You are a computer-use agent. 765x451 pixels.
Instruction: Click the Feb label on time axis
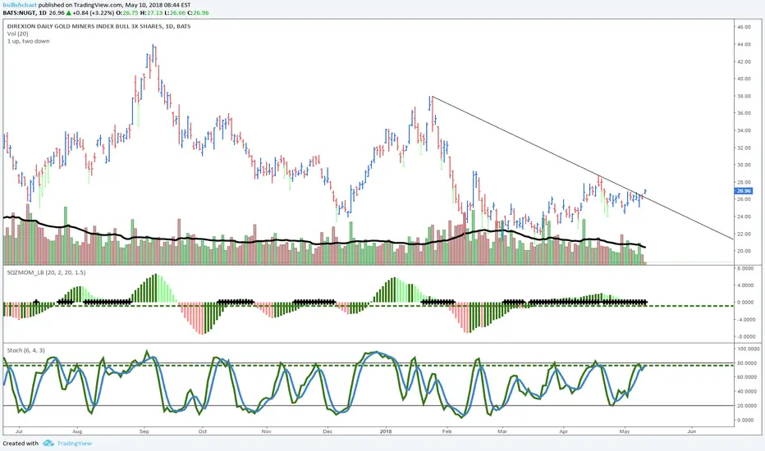447,431
